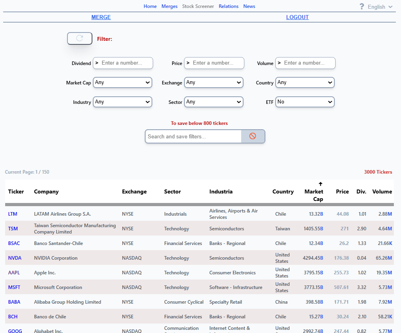Click the help question mark icon
Image resolution: width=401 pixels, height=333 pixels.
coord(361,7)
